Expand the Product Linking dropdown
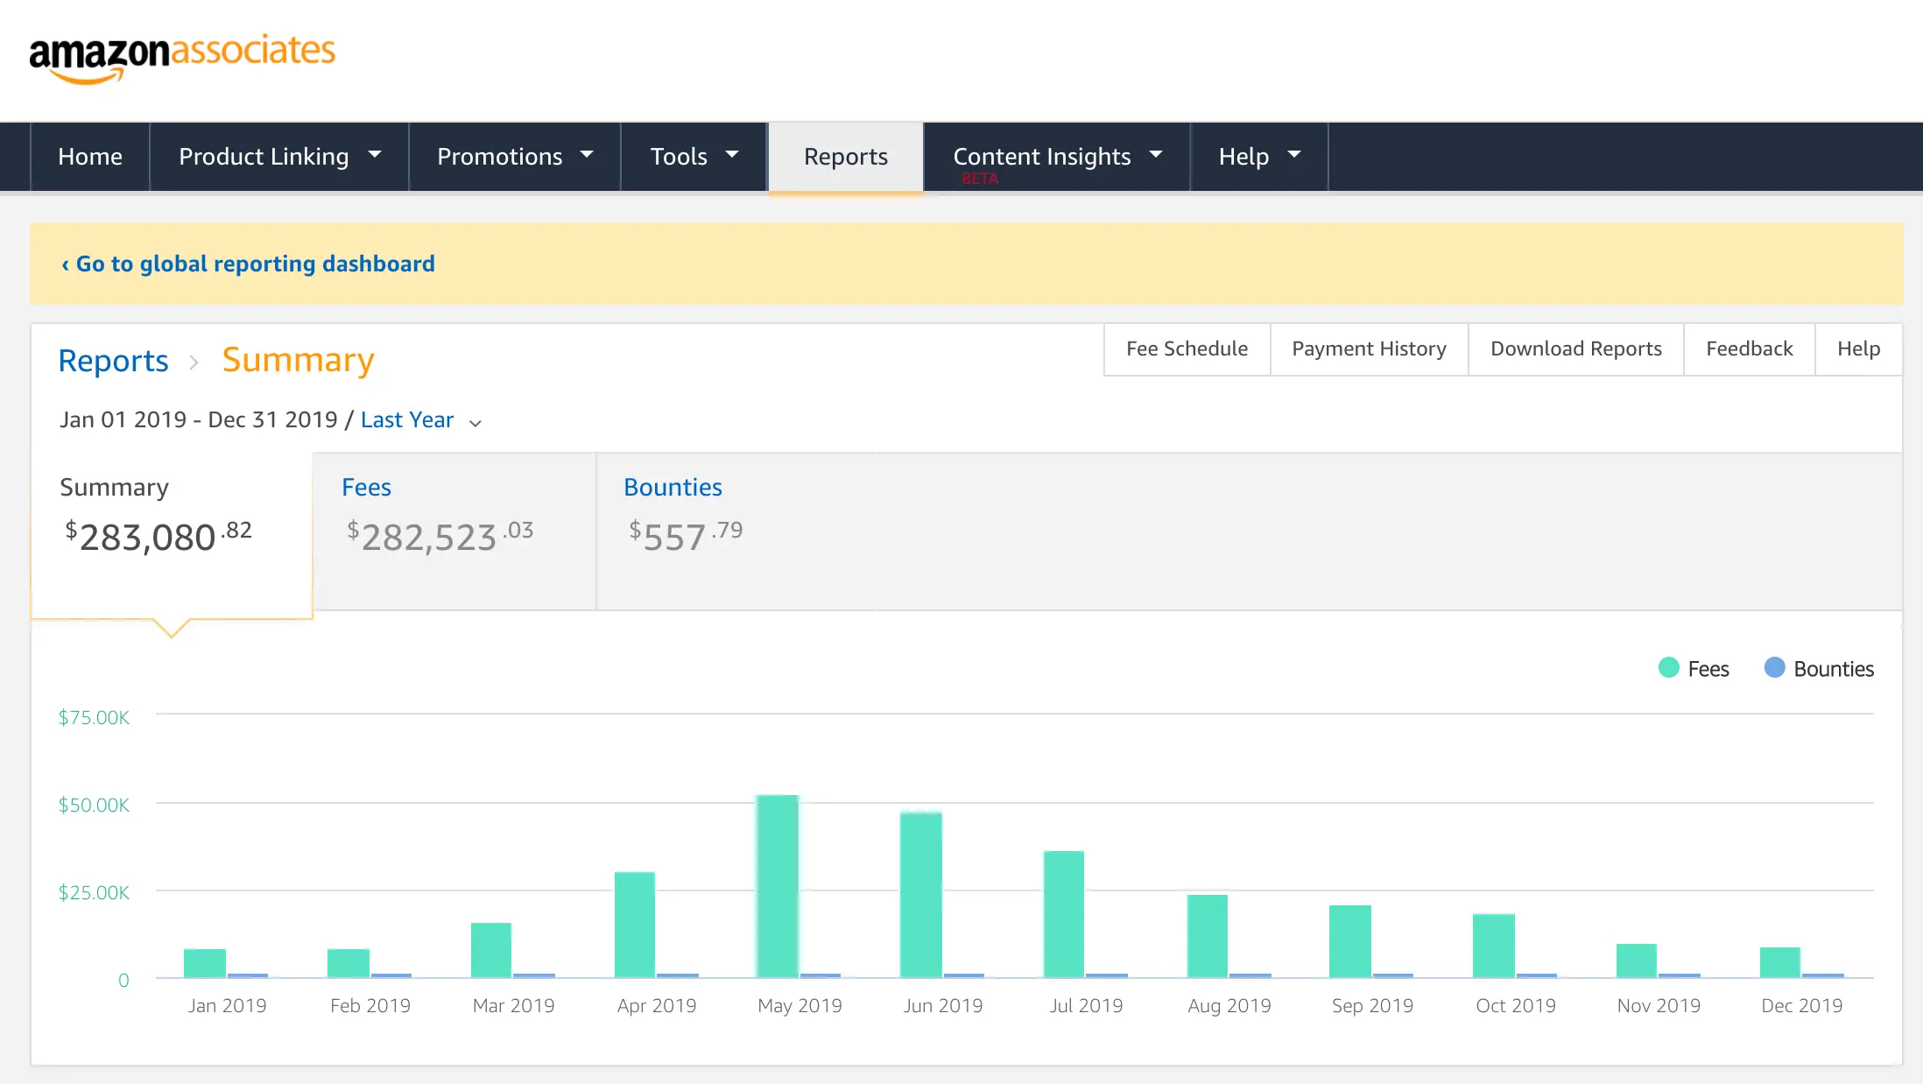 click(x=279, y=157)
